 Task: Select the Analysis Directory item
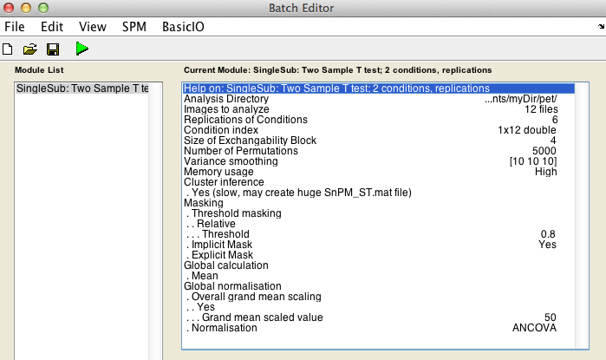pyautogui.click(x=379, y=99)
